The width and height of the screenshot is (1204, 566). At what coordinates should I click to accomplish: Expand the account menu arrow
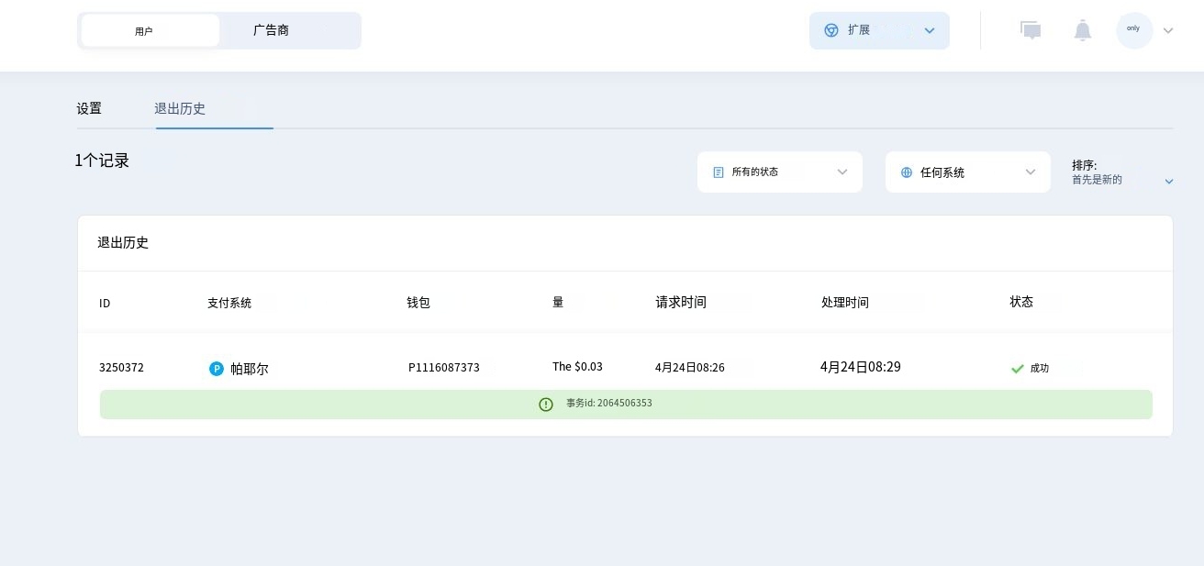click(x=1168, y=30)
